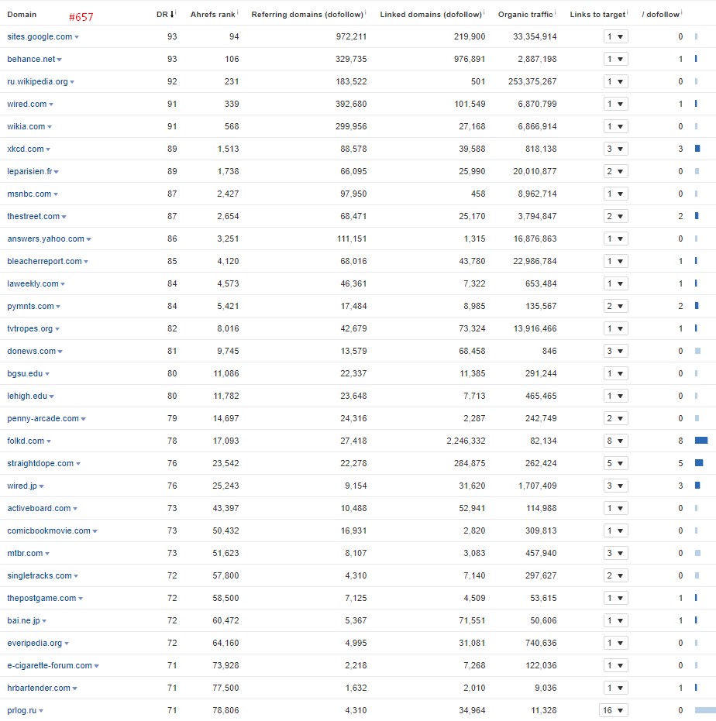
Task: Open leparisien.fr domain link
Action: pos(29,171)
